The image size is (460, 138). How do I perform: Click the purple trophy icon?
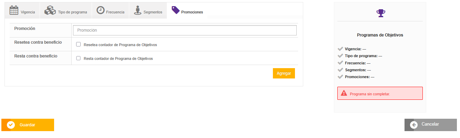tap(381, 13)
